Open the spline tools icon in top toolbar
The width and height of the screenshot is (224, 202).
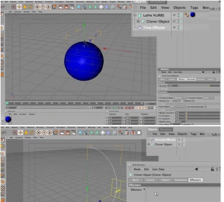[84, 7]
